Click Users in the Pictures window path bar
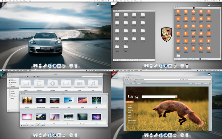This screenshot has width=222, height=139. [x=31, y=126]
